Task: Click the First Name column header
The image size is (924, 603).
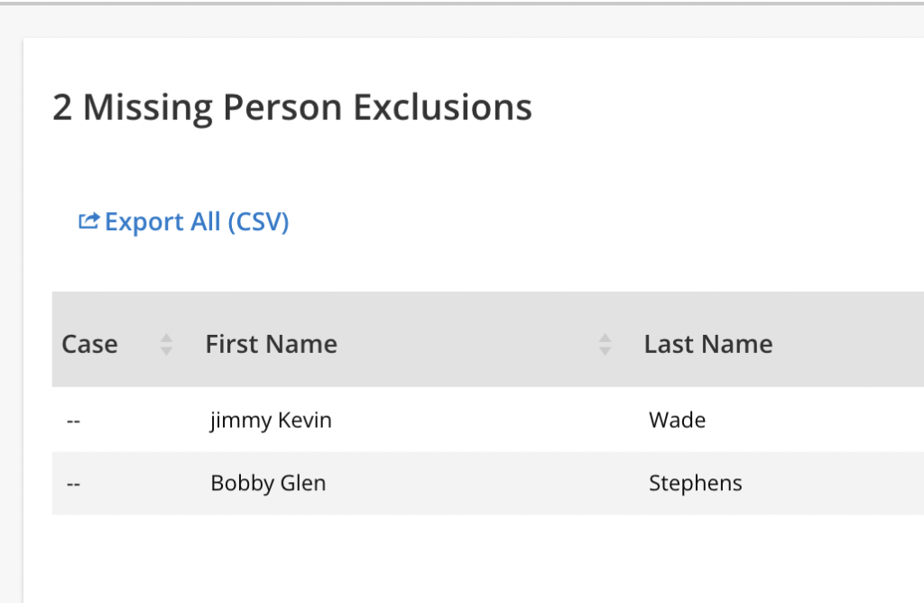Action: (272, 344)
